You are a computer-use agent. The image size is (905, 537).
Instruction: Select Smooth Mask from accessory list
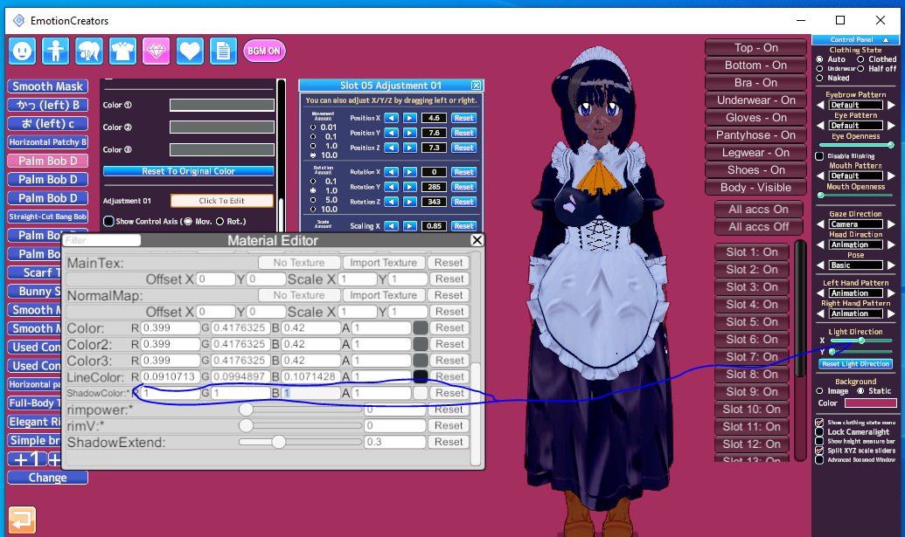tap(48, 86)
